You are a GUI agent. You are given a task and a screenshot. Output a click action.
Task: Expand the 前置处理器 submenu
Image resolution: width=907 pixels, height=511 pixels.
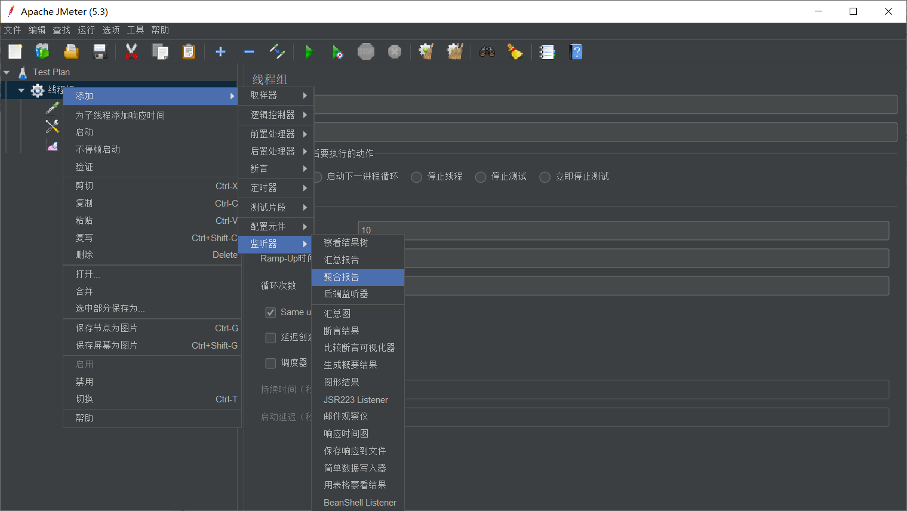click(x=276, y=134)
